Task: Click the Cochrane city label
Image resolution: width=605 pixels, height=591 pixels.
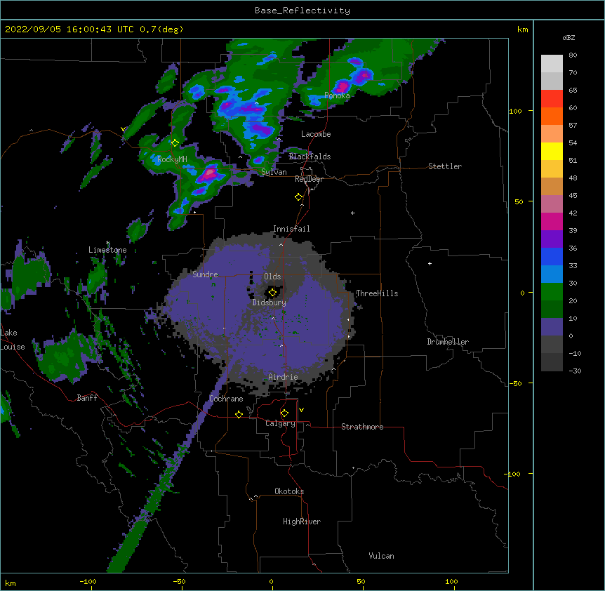Action: click(226, 399)
